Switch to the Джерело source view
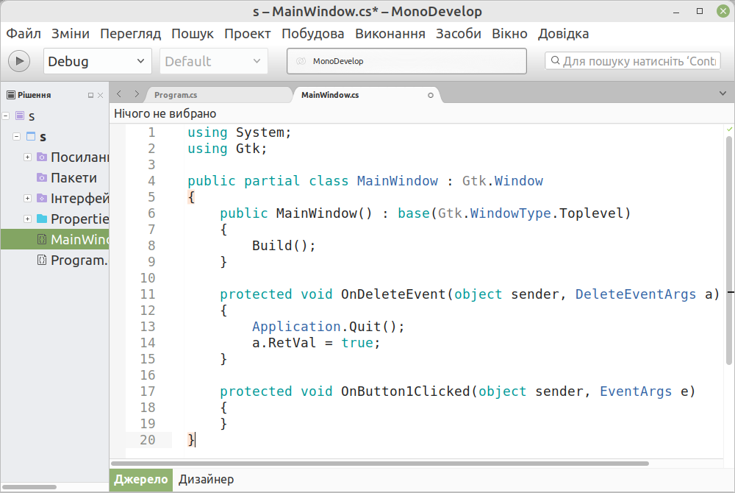The width and height of the screenshot is (735, 493). tap(141, 480)
